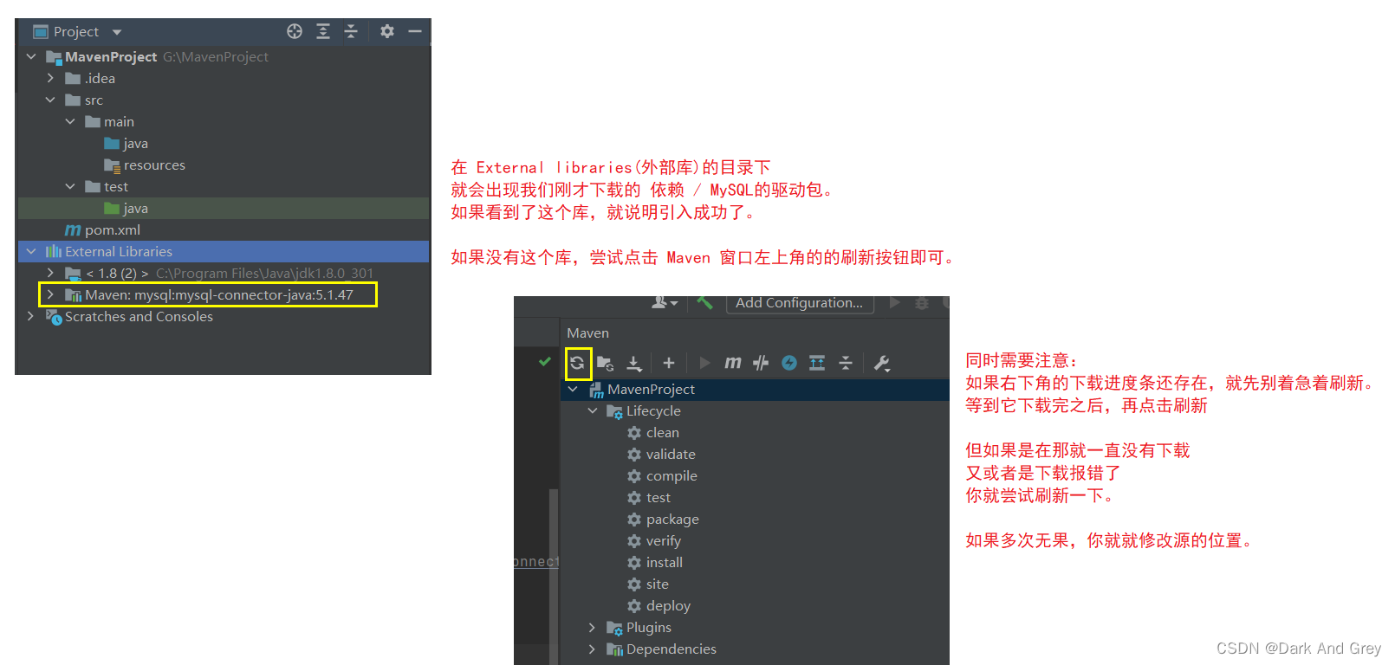The image size is (1395, 665).
Task: Click the editor vertical scrollbar beside Maven
Action: (554, 577)
